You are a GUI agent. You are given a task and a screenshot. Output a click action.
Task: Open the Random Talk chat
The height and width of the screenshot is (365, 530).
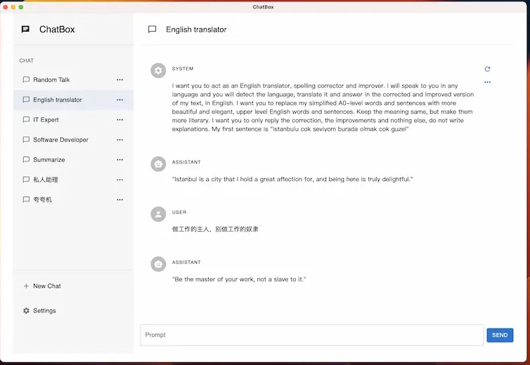pyautogui.click(x=51, y=80)
